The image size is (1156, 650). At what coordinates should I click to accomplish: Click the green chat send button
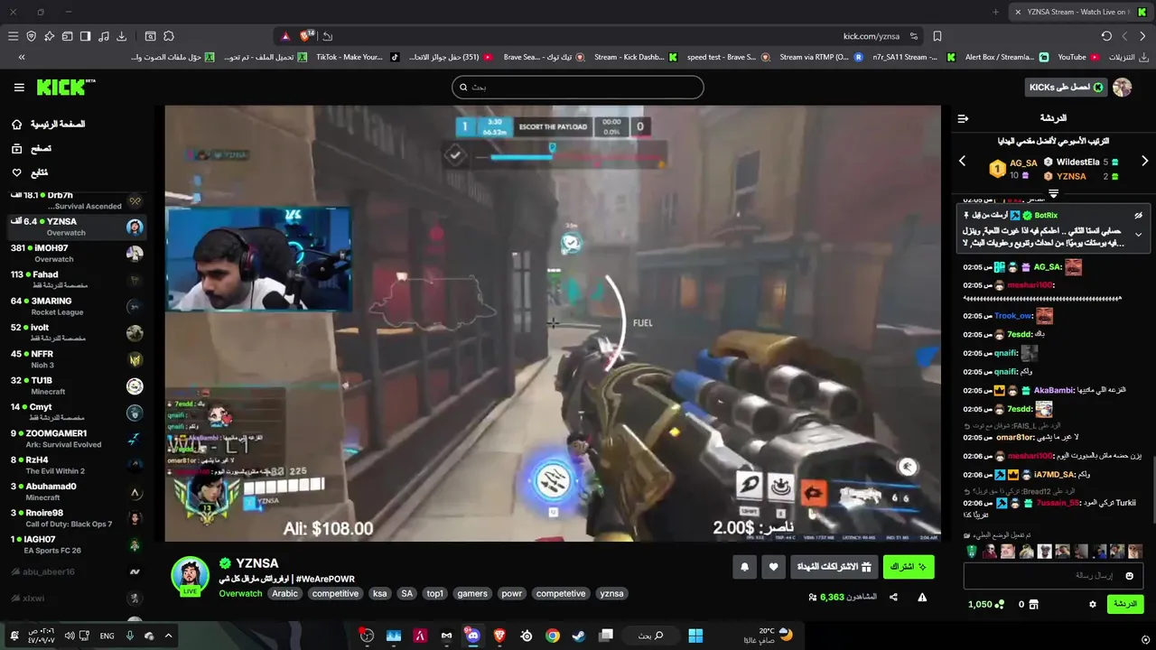pos(1124,604)
